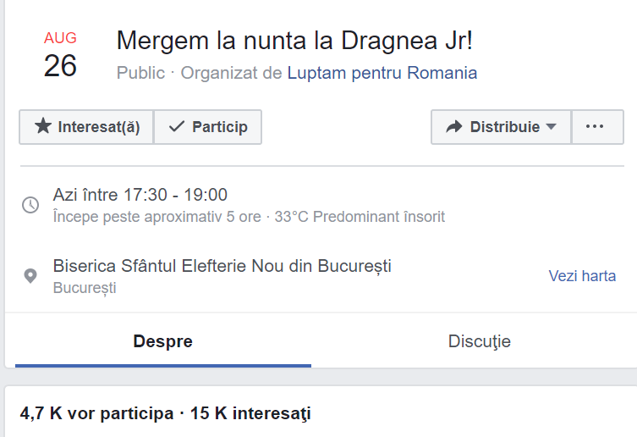637x437 pixels.
Task: Click the star icon on Interesat(ă)
Action: coord(42,127)
